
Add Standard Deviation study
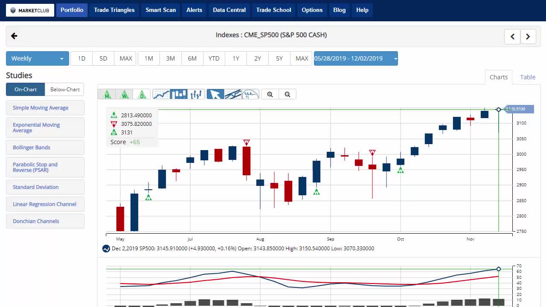pyautogui.click(x=45, y=187)
